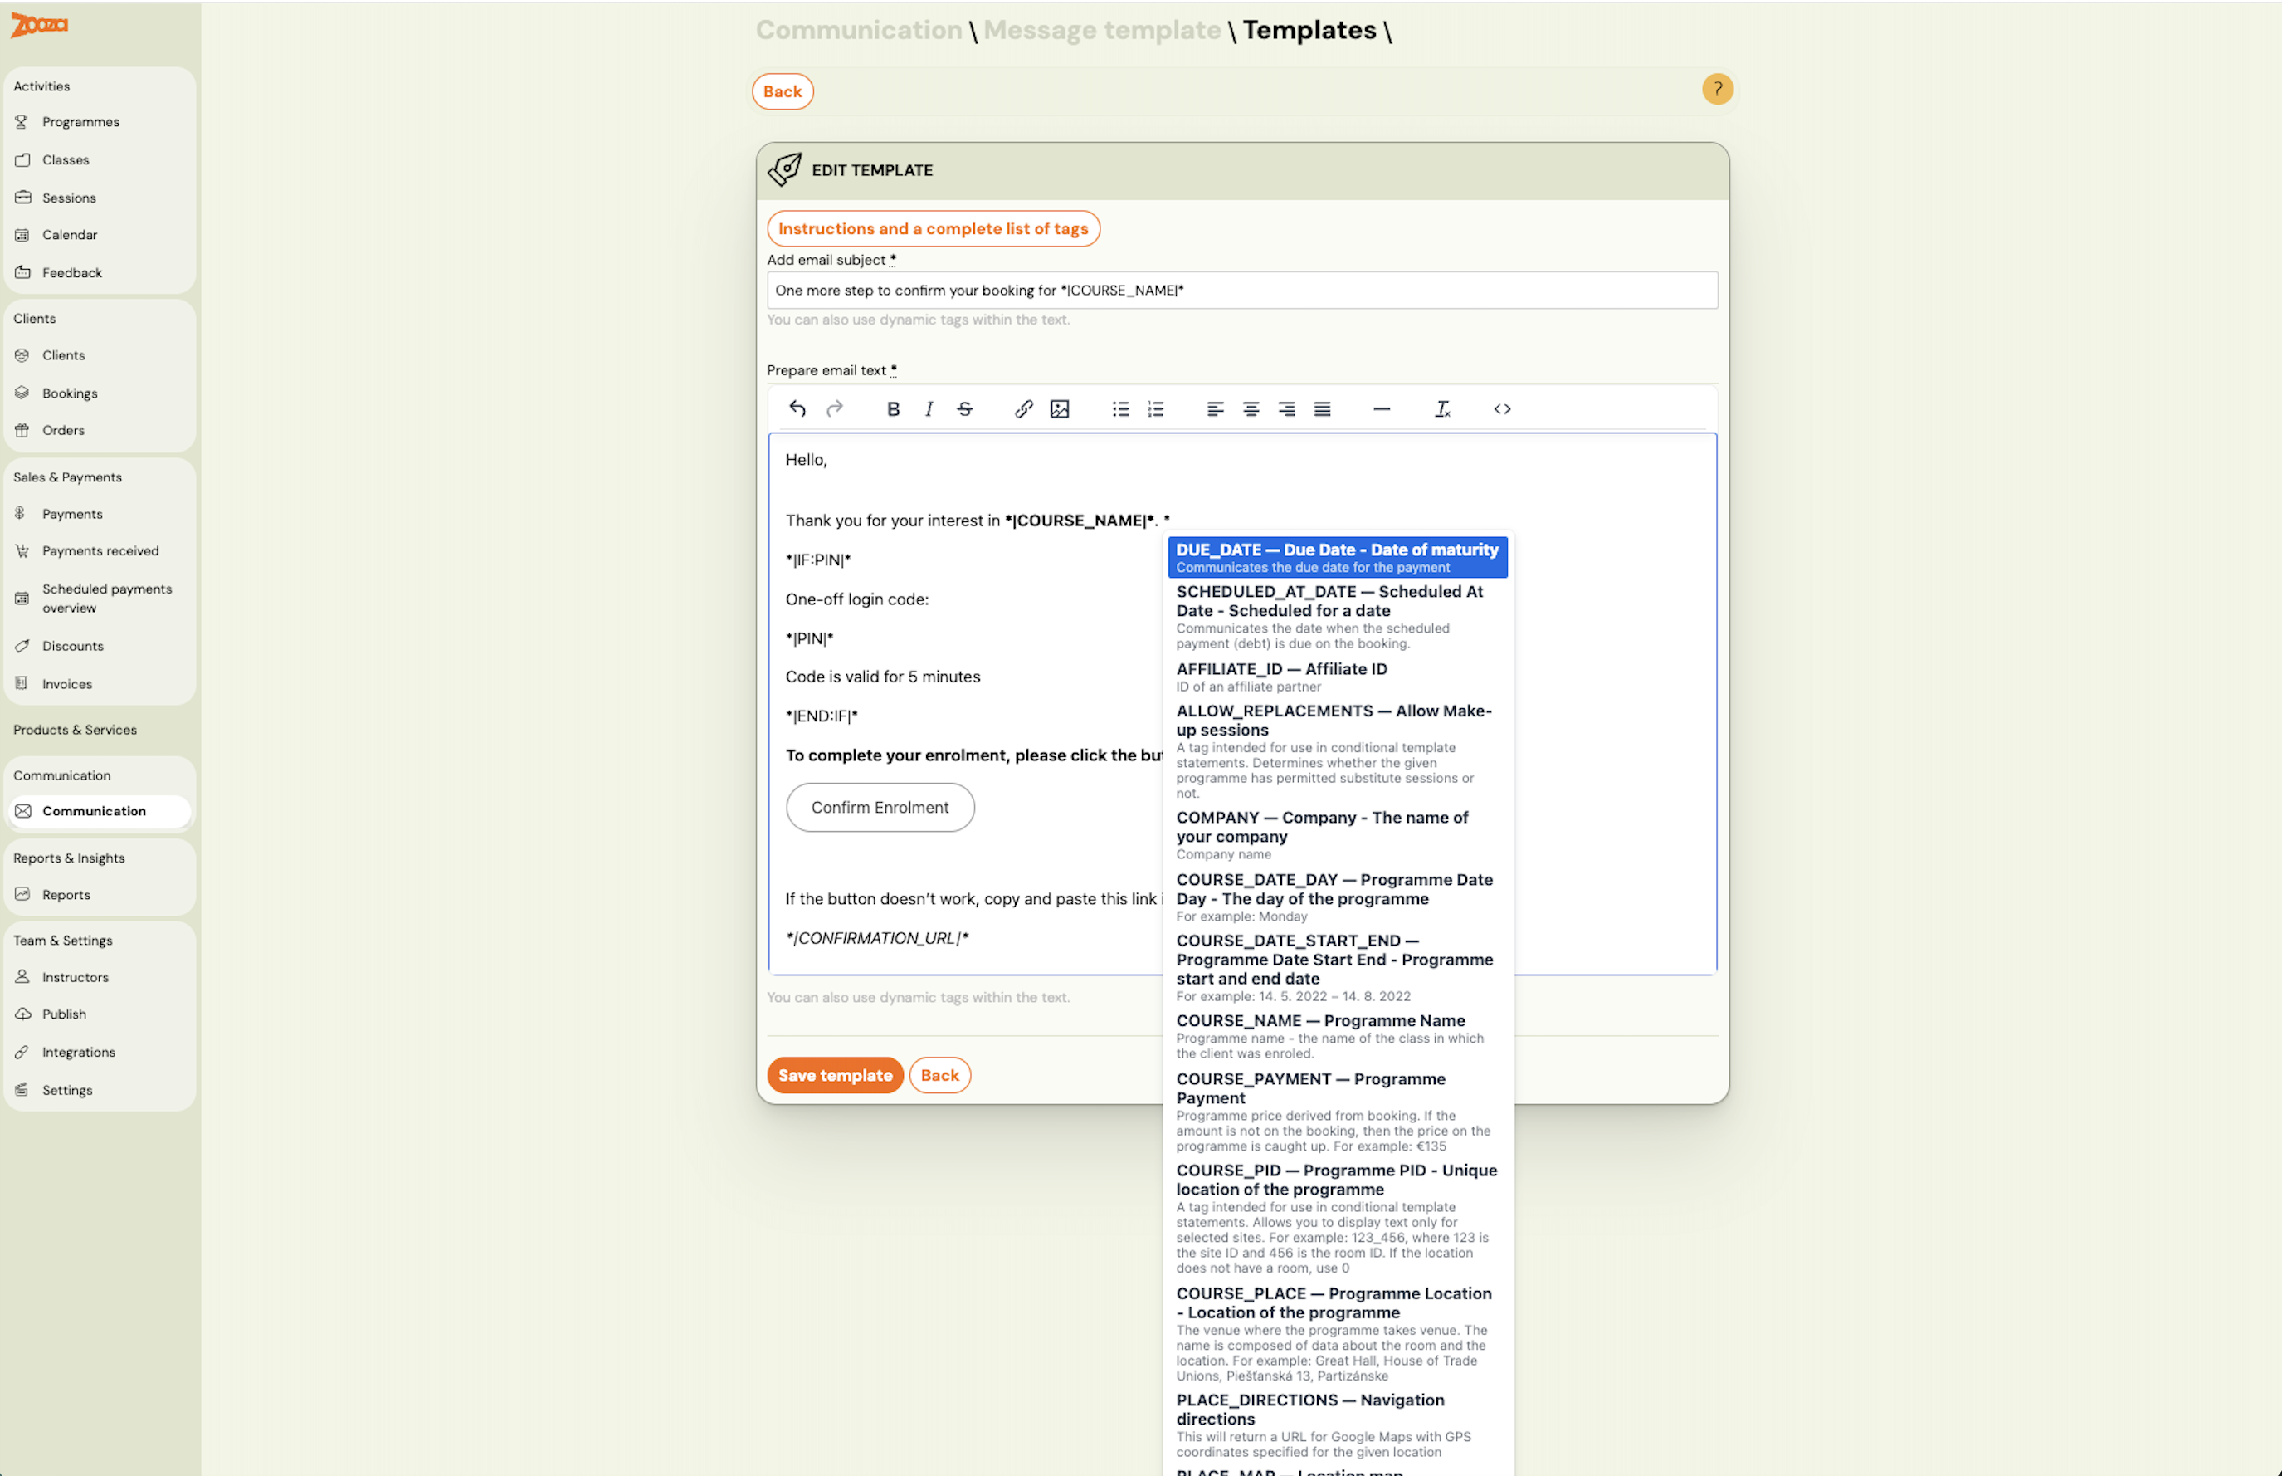Viewport: 2282px width, 1476px height.
Task: Edit the email subject field
Action: (1241, 290)
